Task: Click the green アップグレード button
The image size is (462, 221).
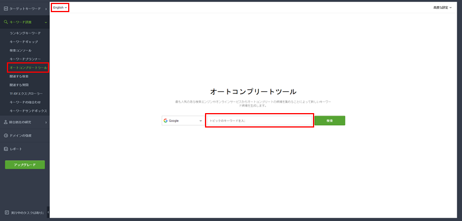Action: pyautogui.click(x=25, y=165)
